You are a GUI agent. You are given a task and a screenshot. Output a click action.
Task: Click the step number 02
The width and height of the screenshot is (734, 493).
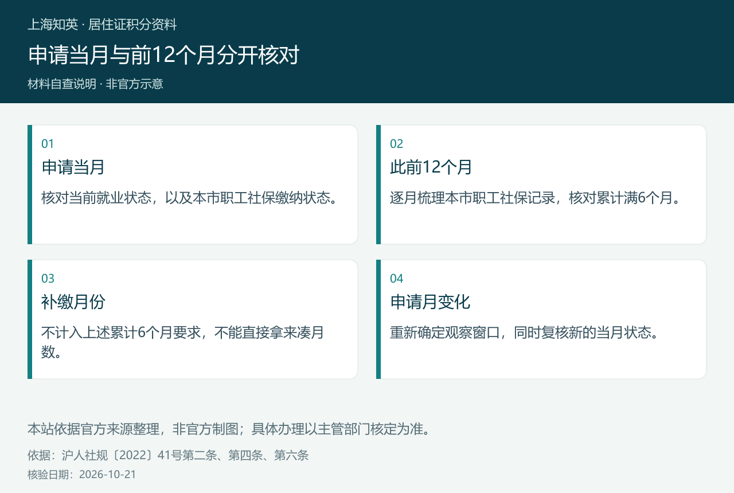click(x=397, y=144)
